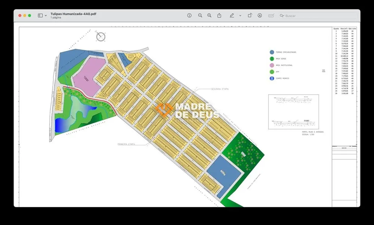Click the form filling toolbar icon
This screenshot has height=225, width=374.
[271, 16]
